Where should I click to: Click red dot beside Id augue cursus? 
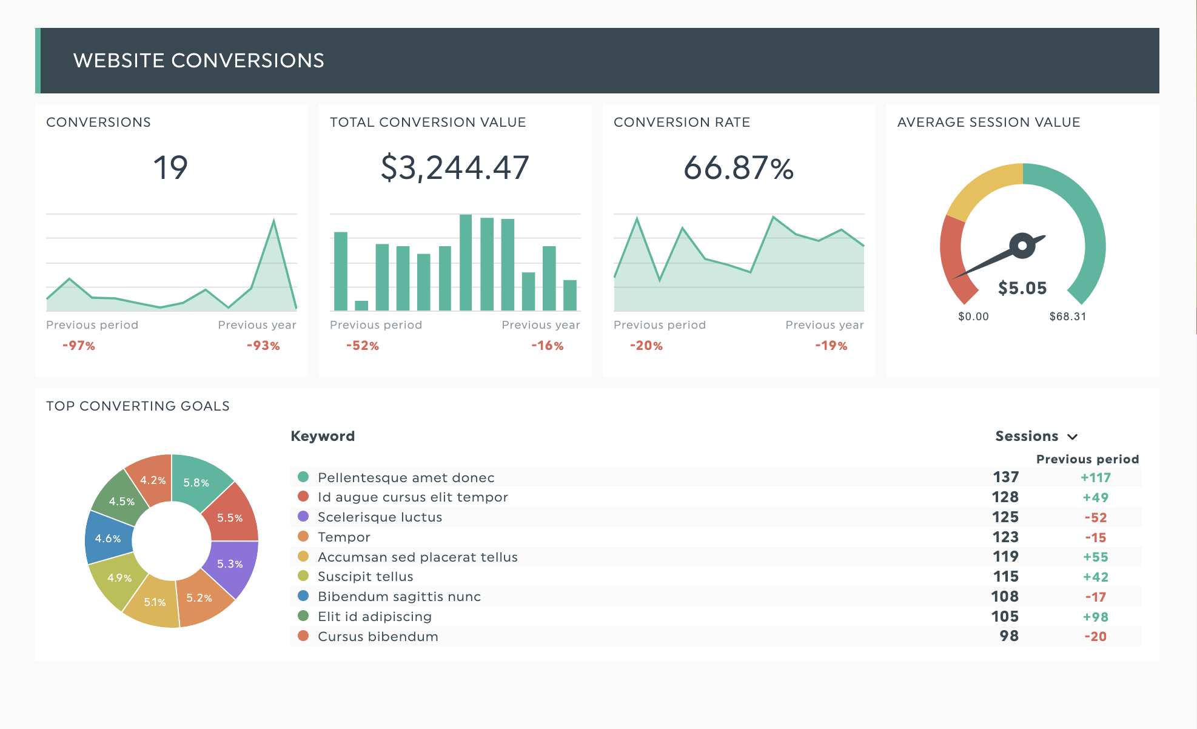(x=303, y=497)
